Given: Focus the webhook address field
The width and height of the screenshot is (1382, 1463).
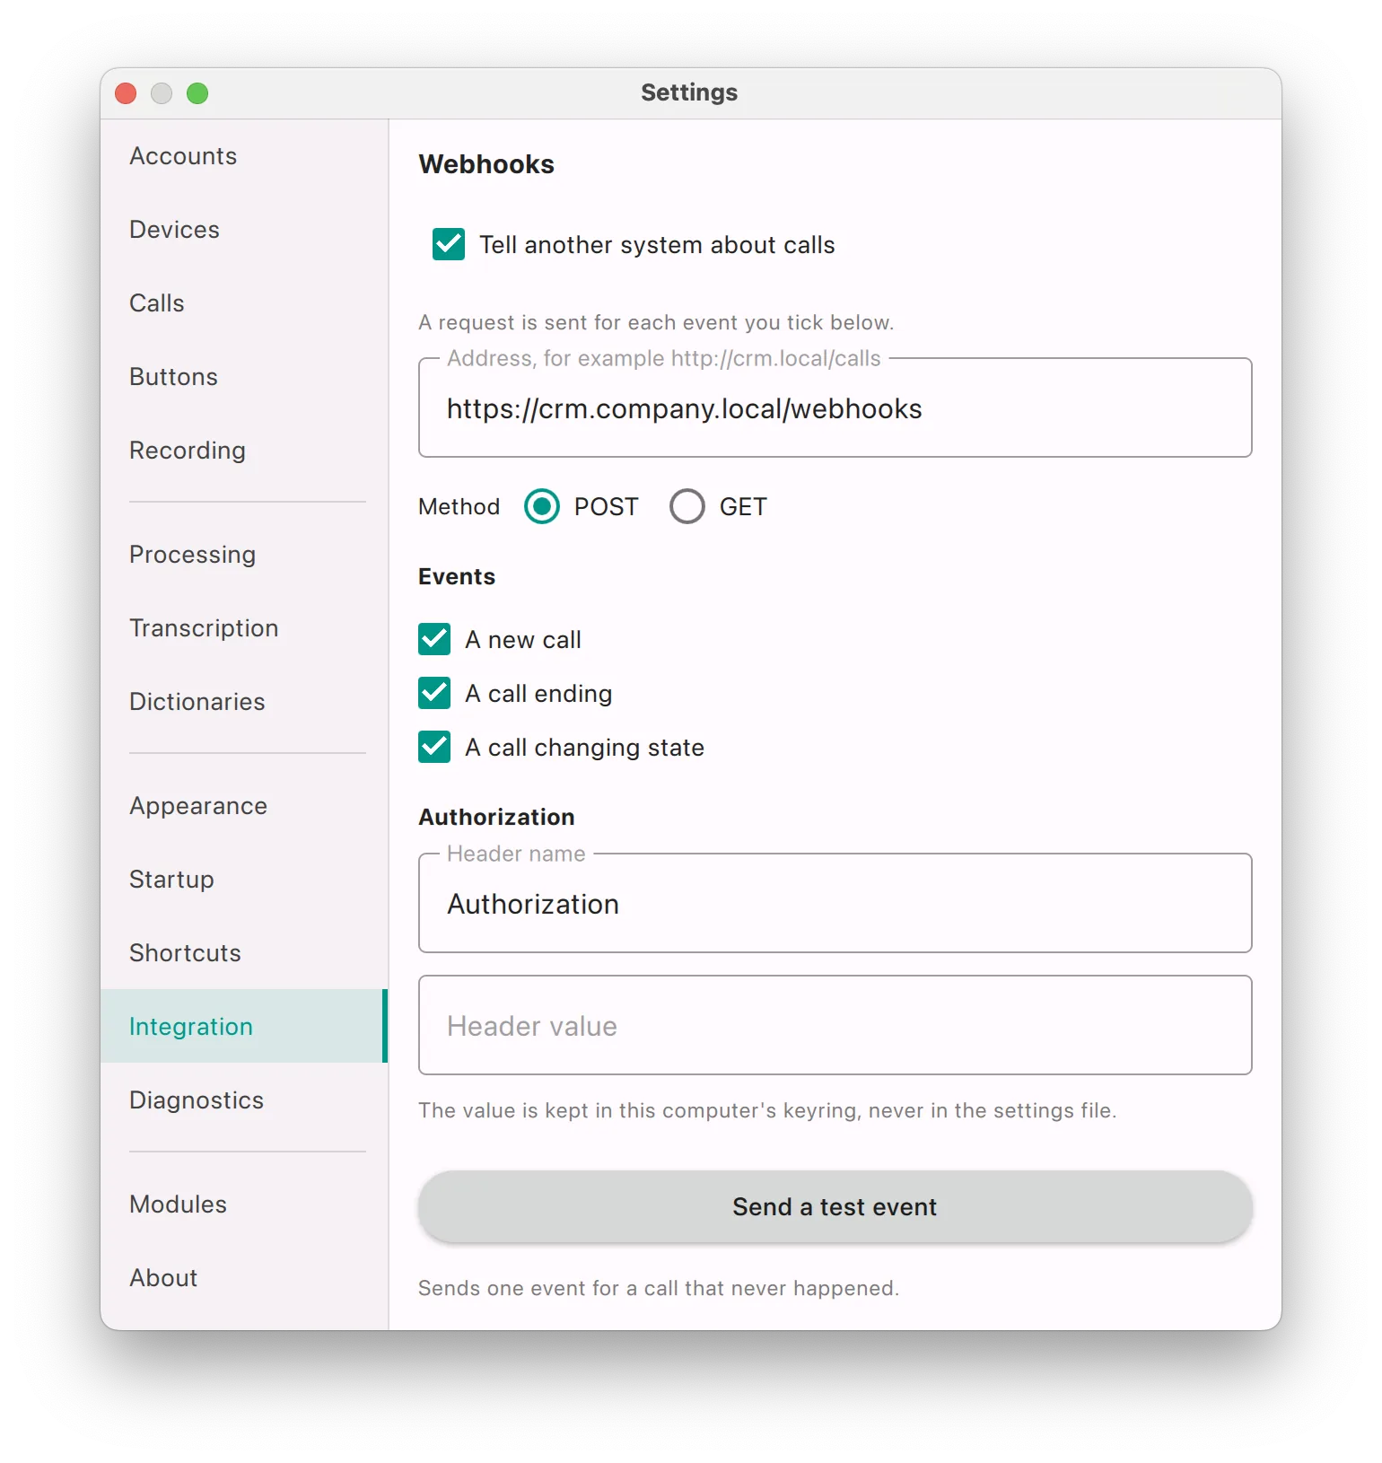Looking at the screenshot, I should [x=835, y=408].
